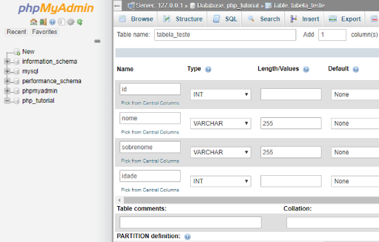The width and height of the screenshot is (379, 242).
Task: Select php_tutorial database in tree
Action: pos(38,101)
